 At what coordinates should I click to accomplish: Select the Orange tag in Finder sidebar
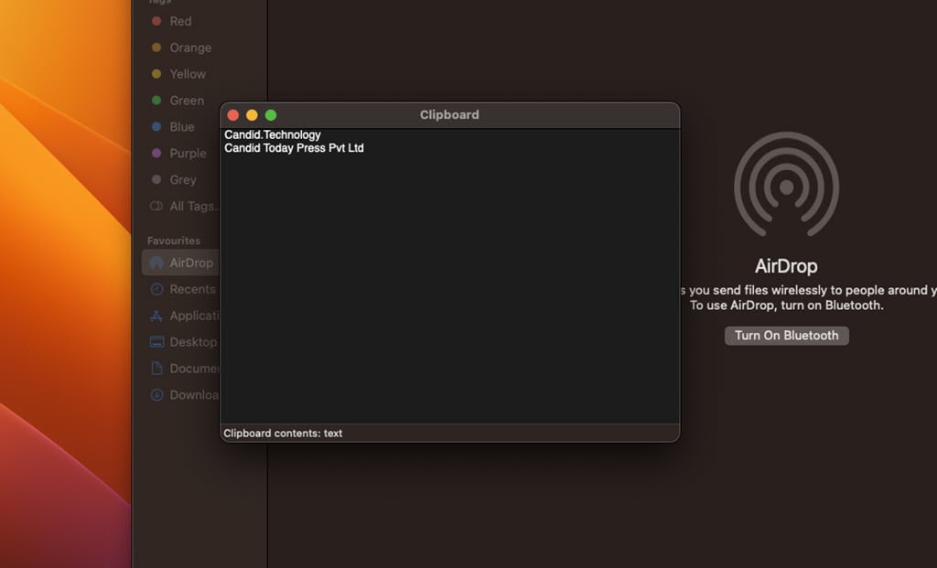pyautogui.click(x=190, y=48)
